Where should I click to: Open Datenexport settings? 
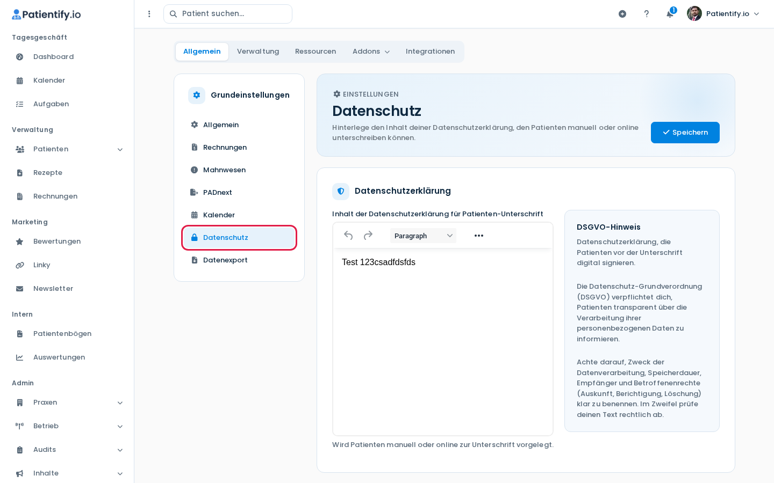pos(239,260)
